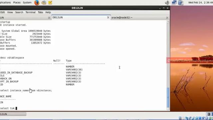
Task: Click the terminal scrollbar up arrow
Action: [x=168, y=22]
